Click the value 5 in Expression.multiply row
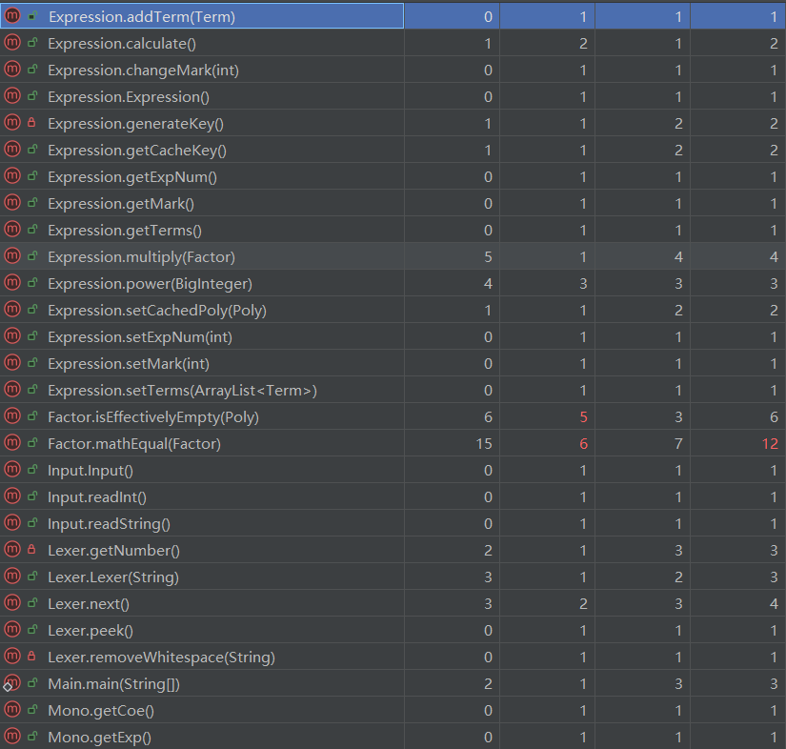786x749 pixels. tap(488, 257)
